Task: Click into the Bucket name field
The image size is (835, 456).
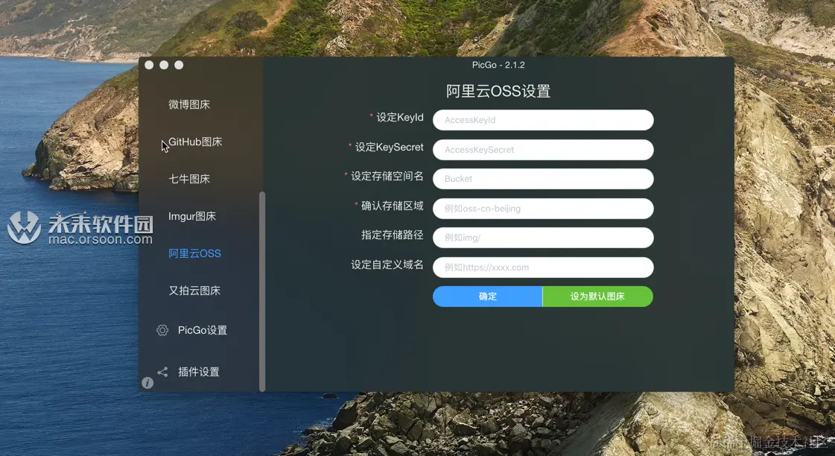Action: (x=543, y=179)
